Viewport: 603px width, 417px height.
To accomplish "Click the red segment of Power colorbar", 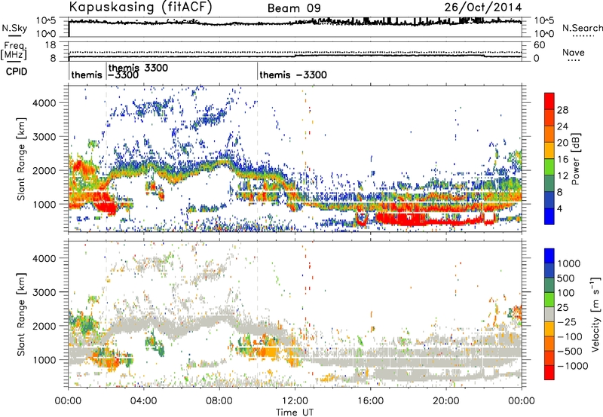I will (x=549, y=101).
